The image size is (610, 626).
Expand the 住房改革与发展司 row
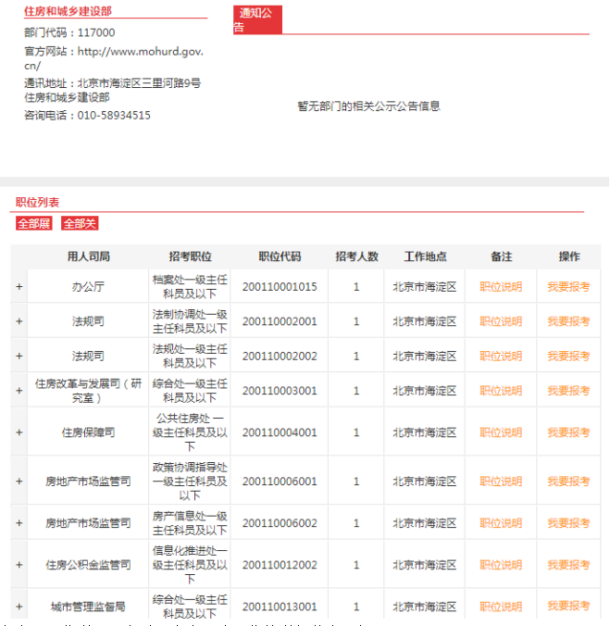pos(19,391)
